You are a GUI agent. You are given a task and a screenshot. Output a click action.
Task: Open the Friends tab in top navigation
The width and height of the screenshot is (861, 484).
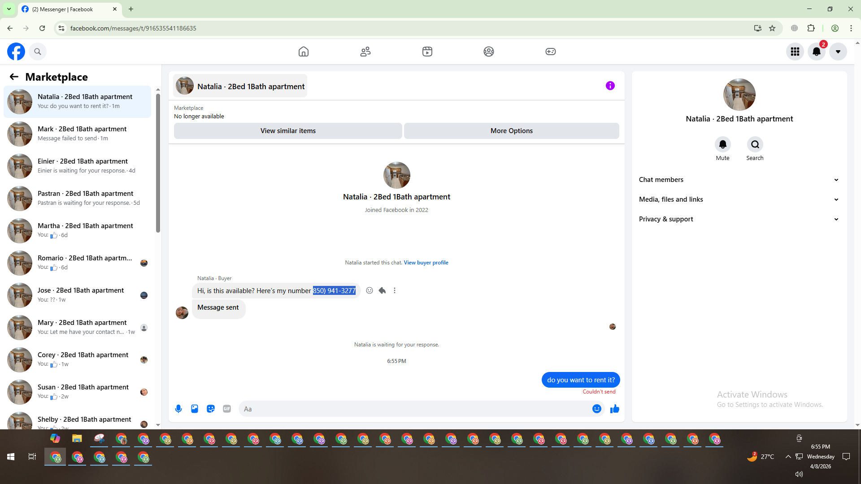pos(365,52)
